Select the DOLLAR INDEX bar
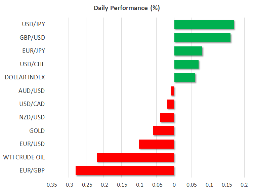 click(185, 77)
